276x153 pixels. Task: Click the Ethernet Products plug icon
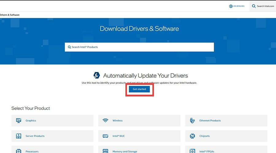[192, 121]
